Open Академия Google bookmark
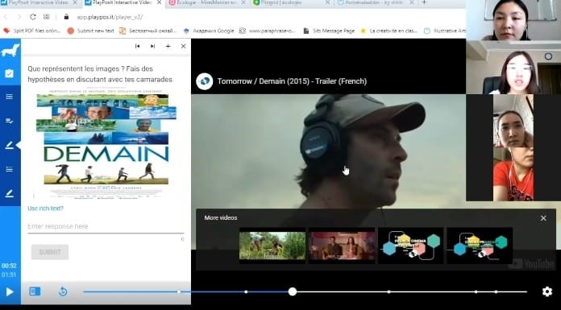This screenshot has width=561, height=310. (x=209, y=31)
